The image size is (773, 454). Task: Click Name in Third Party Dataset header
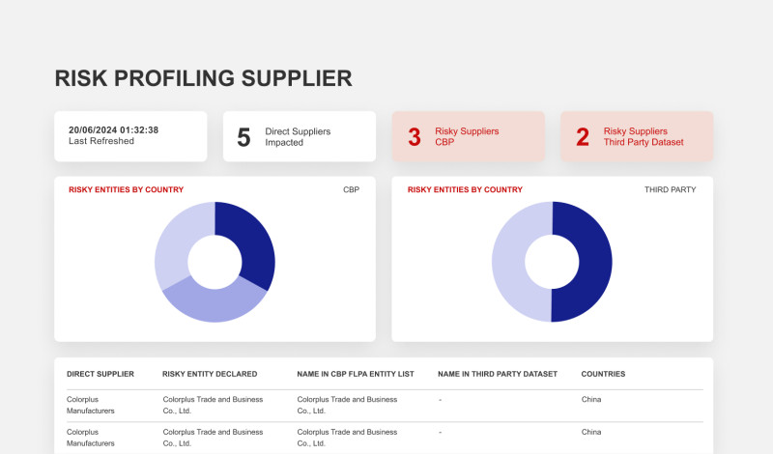coord(497,374)
